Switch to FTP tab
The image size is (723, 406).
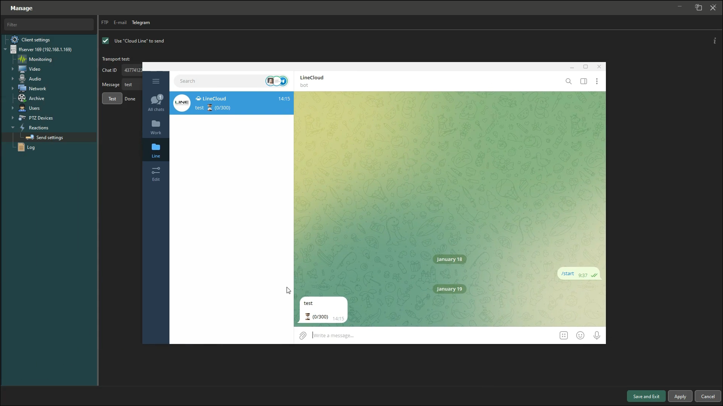105,23
